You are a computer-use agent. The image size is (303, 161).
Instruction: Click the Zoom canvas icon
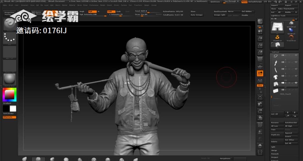260,38
